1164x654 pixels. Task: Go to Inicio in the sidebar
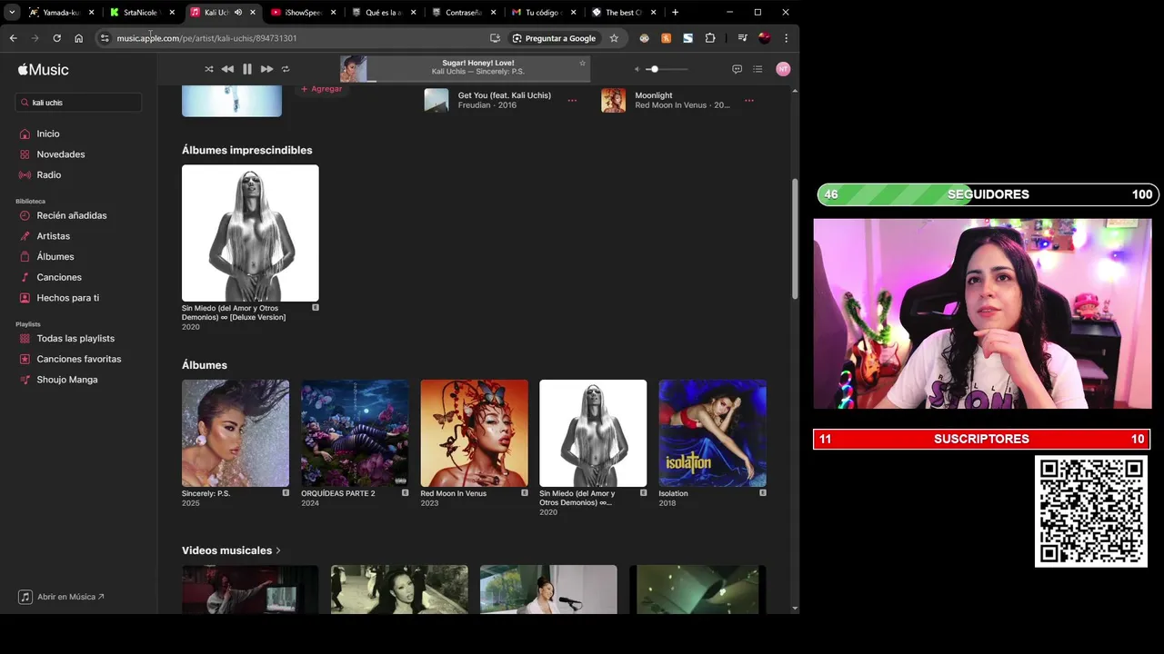[47, 134]
